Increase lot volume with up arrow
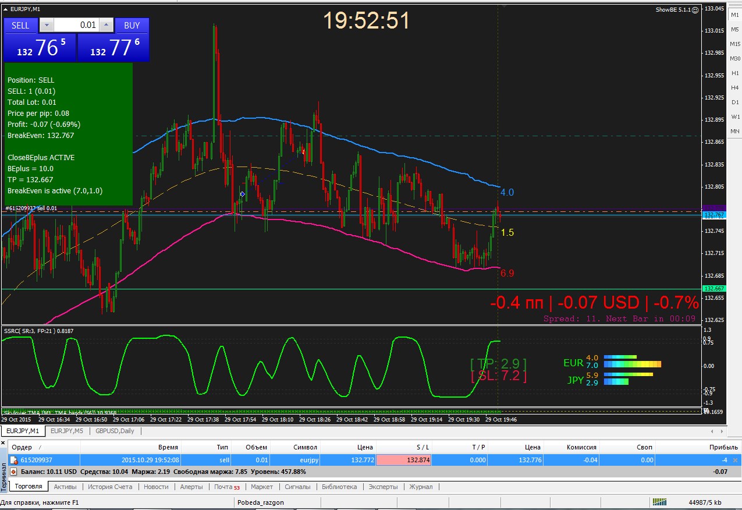742x510 pixels. pos(105,26)
